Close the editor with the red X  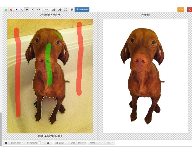click(190, 9)
